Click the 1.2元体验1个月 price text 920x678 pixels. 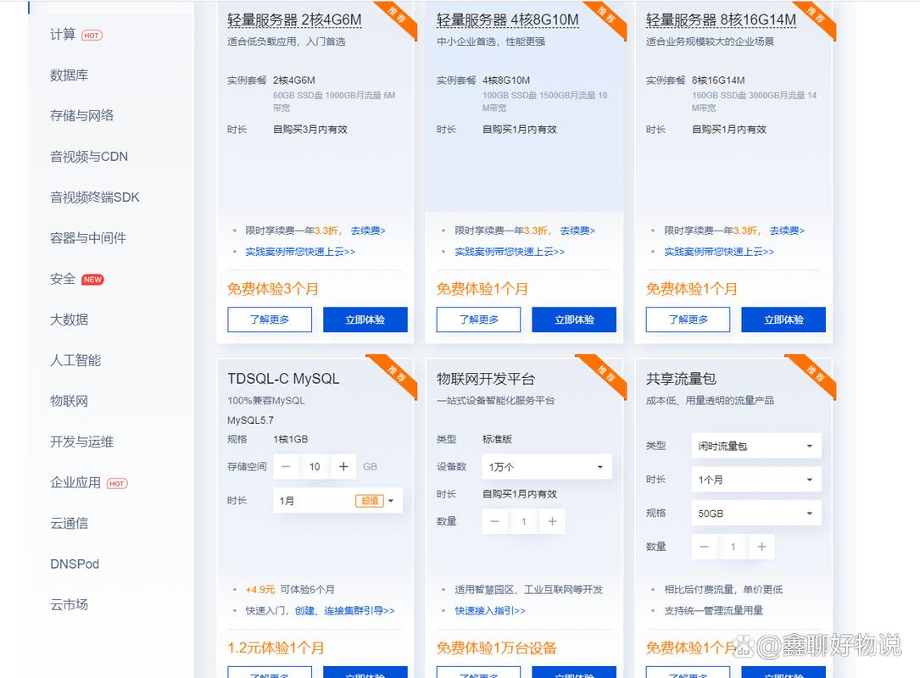click(x=276, y=647)
